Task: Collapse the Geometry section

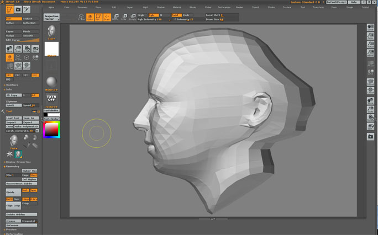Action: 12,167
